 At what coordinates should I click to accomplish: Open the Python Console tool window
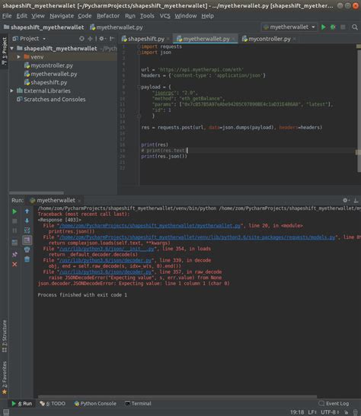95,404
